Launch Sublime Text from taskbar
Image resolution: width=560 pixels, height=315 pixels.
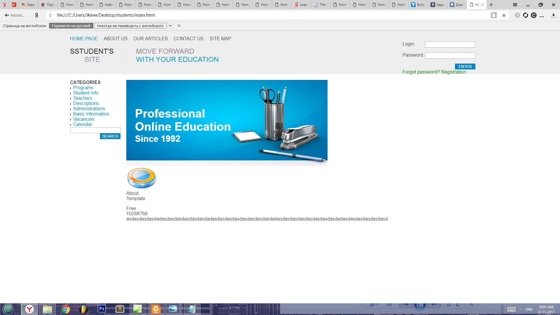(120, 309)
